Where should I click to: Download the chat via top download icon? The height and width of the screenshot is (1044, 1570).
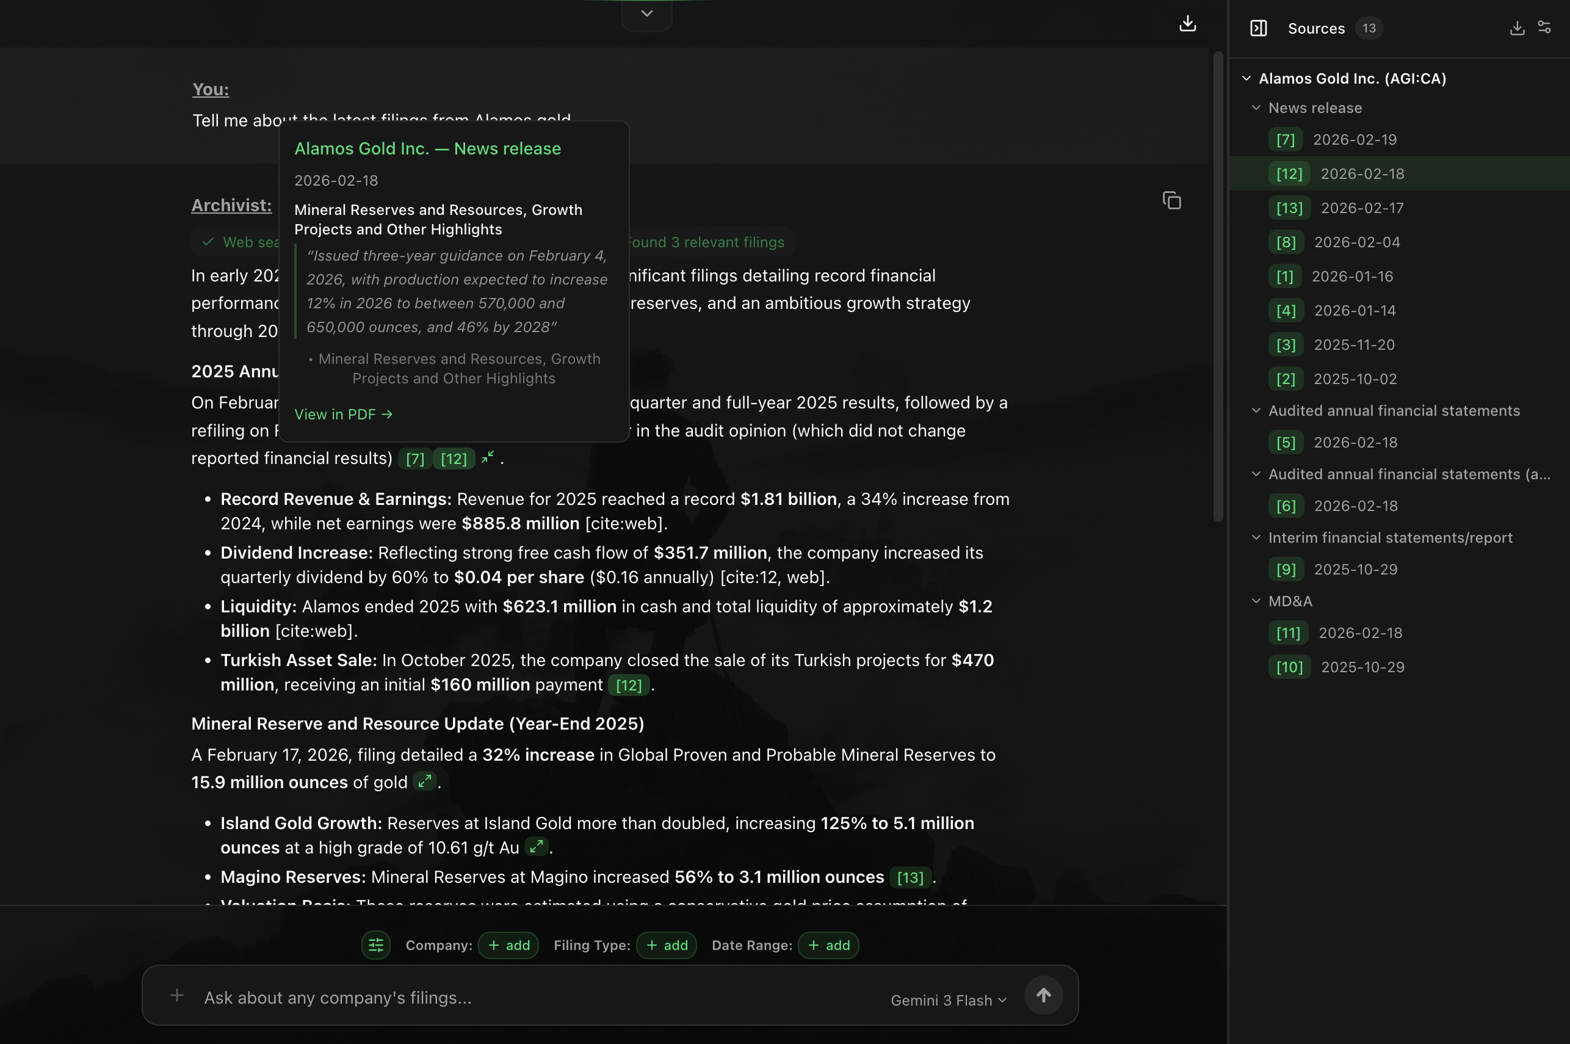pos(1187,24)
